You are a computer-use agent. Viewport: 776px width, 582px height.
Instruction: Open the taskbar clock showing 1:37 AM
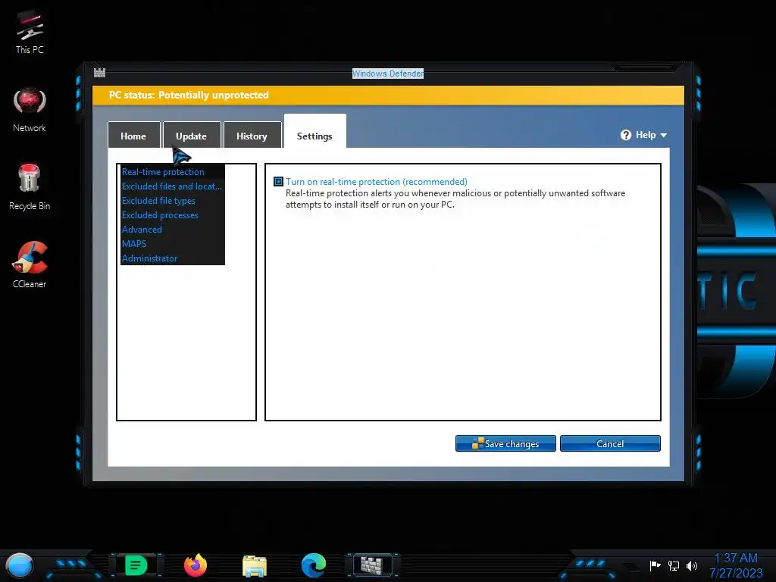736,565
